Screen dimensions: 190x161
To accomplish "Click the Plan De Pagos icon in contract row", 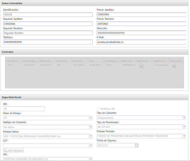I will pos(174,66).
